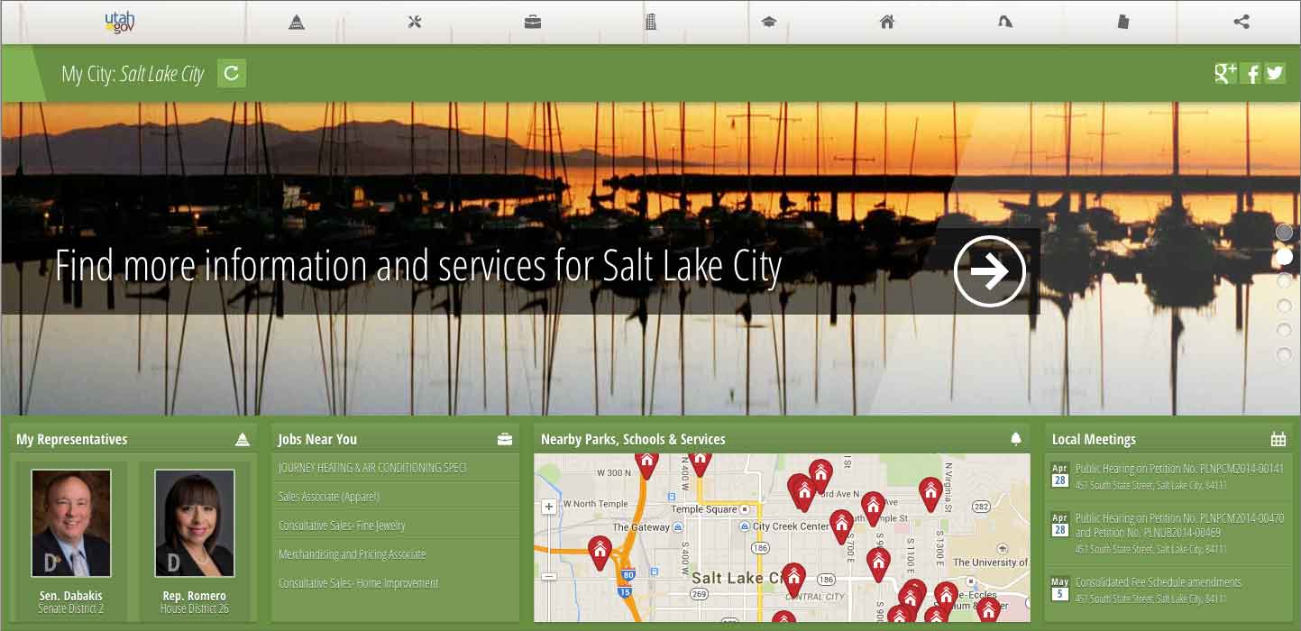Select the first carousel slide dot
Viewport: 1301px width, 631px height.
point(1284,233)
